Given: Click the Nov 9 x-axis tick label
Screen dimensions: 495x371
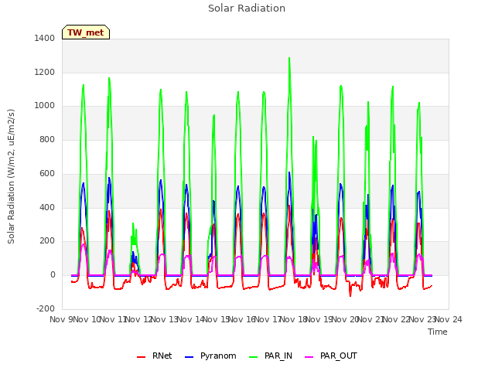Looking at the screenshot, I should 61,319.
